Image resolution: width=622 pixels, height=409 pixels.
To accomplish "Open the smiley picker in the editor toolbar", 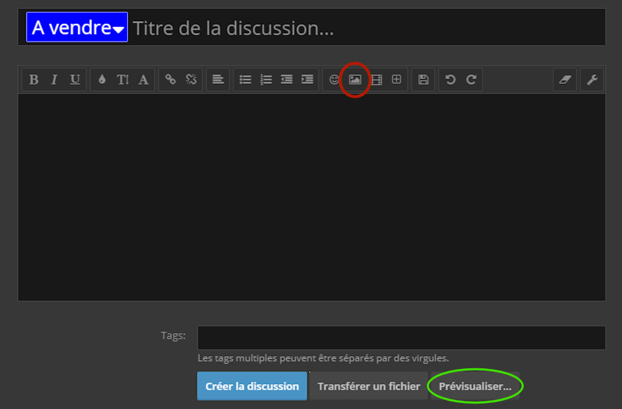I will click(335, 79).
